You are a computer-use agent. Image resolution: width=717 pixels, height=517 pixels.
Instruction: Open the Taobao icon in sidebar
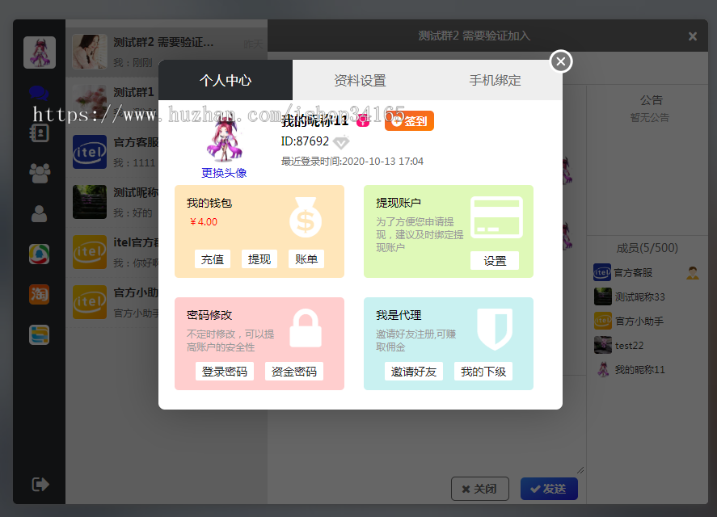click(x=39, y=294)
